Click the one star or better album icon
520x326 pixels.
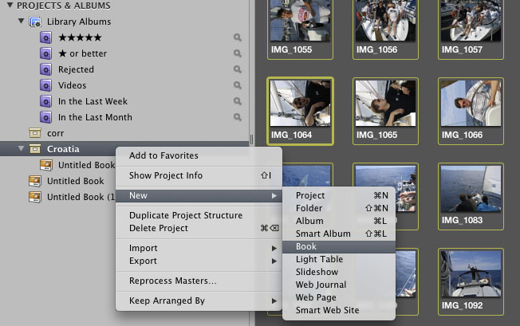pos(45,53)
